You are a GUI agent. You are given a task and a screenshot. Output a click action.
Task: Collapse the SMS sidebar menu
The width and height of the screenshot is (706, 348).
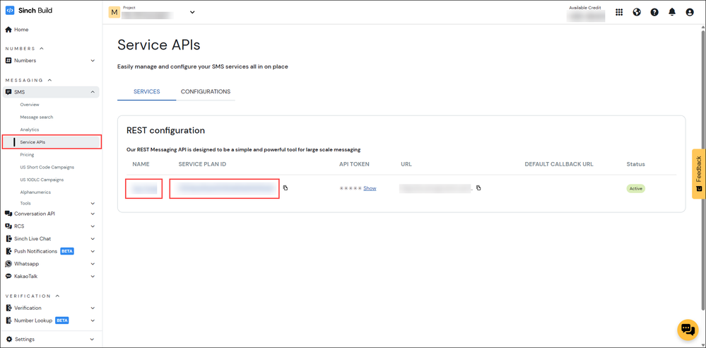(93, 92)
